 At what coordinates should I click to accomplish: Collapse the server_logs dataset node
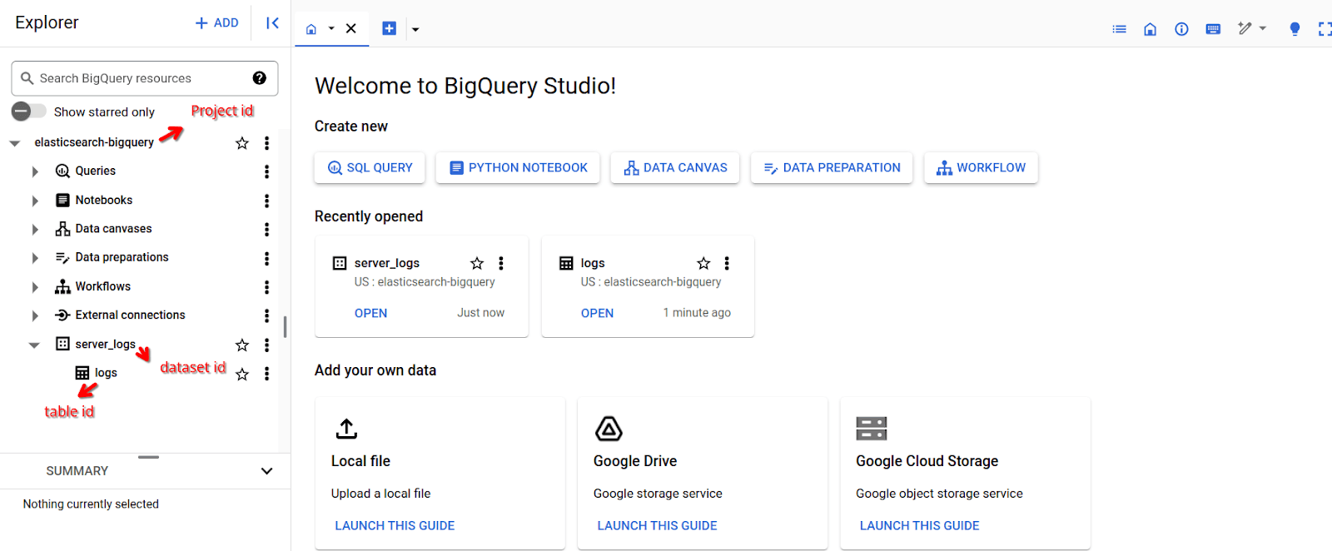pyautogui.click(x=34, y=345)
